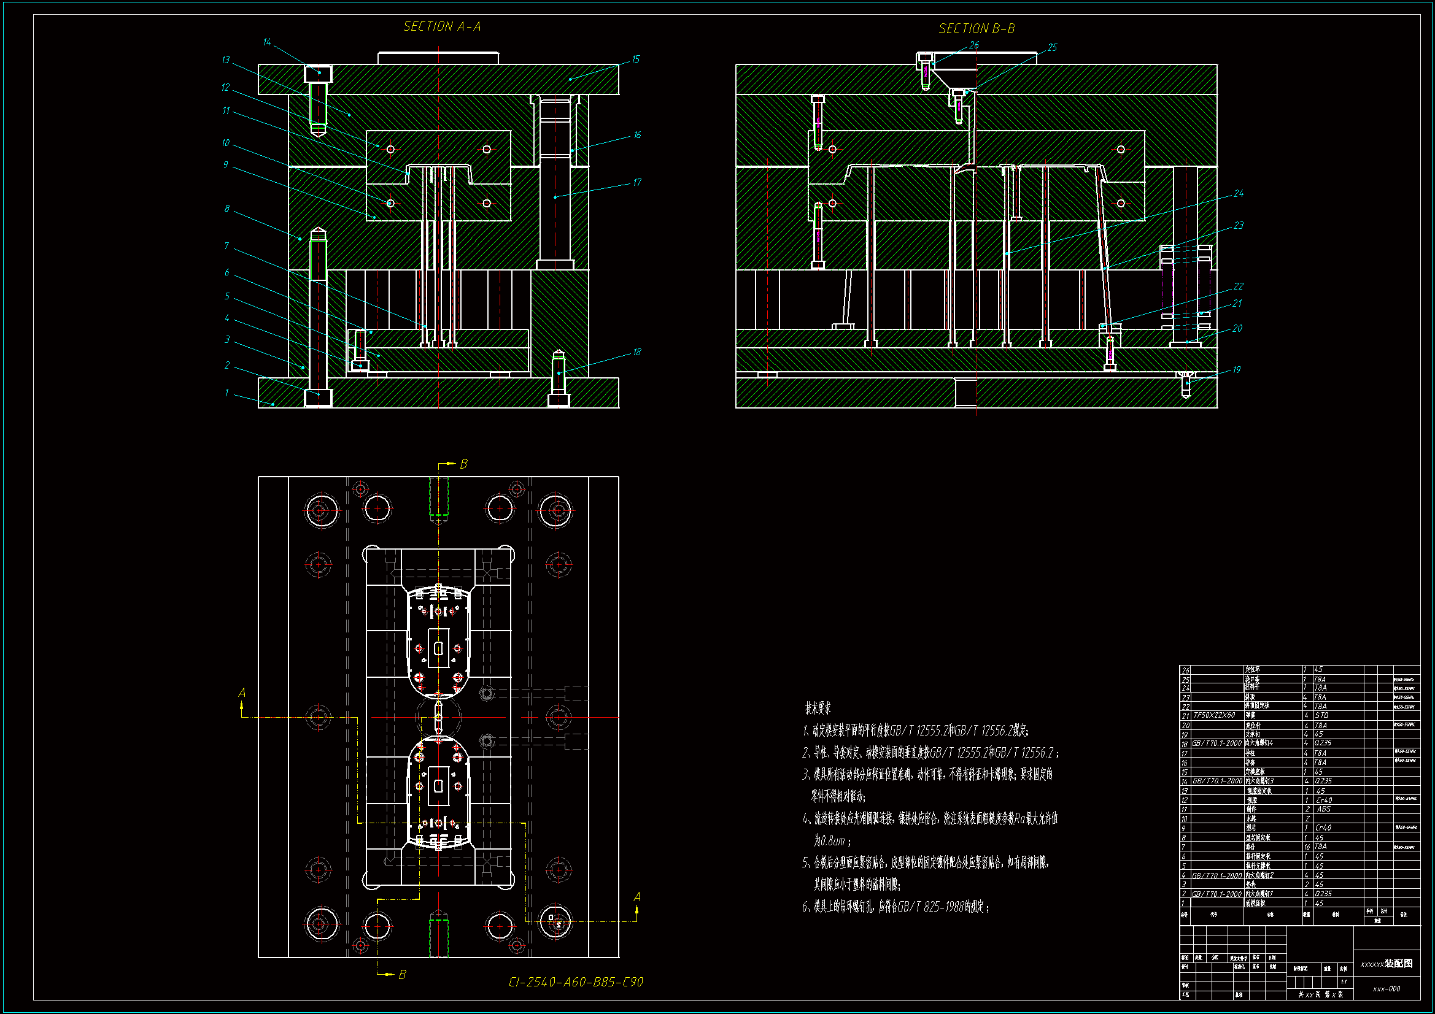This screenshot has width=1435, height=1014.
Task: Click the 装配图 title block text
Action: click(1398, 964)
